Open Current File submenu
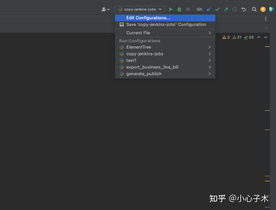The image size is (276, 210). click(x=165, y=33)
